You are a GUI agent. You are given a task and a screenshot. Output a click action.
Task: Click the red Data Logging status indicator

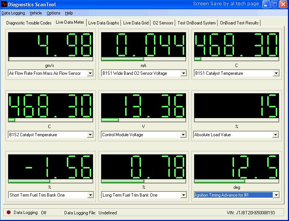8,212
